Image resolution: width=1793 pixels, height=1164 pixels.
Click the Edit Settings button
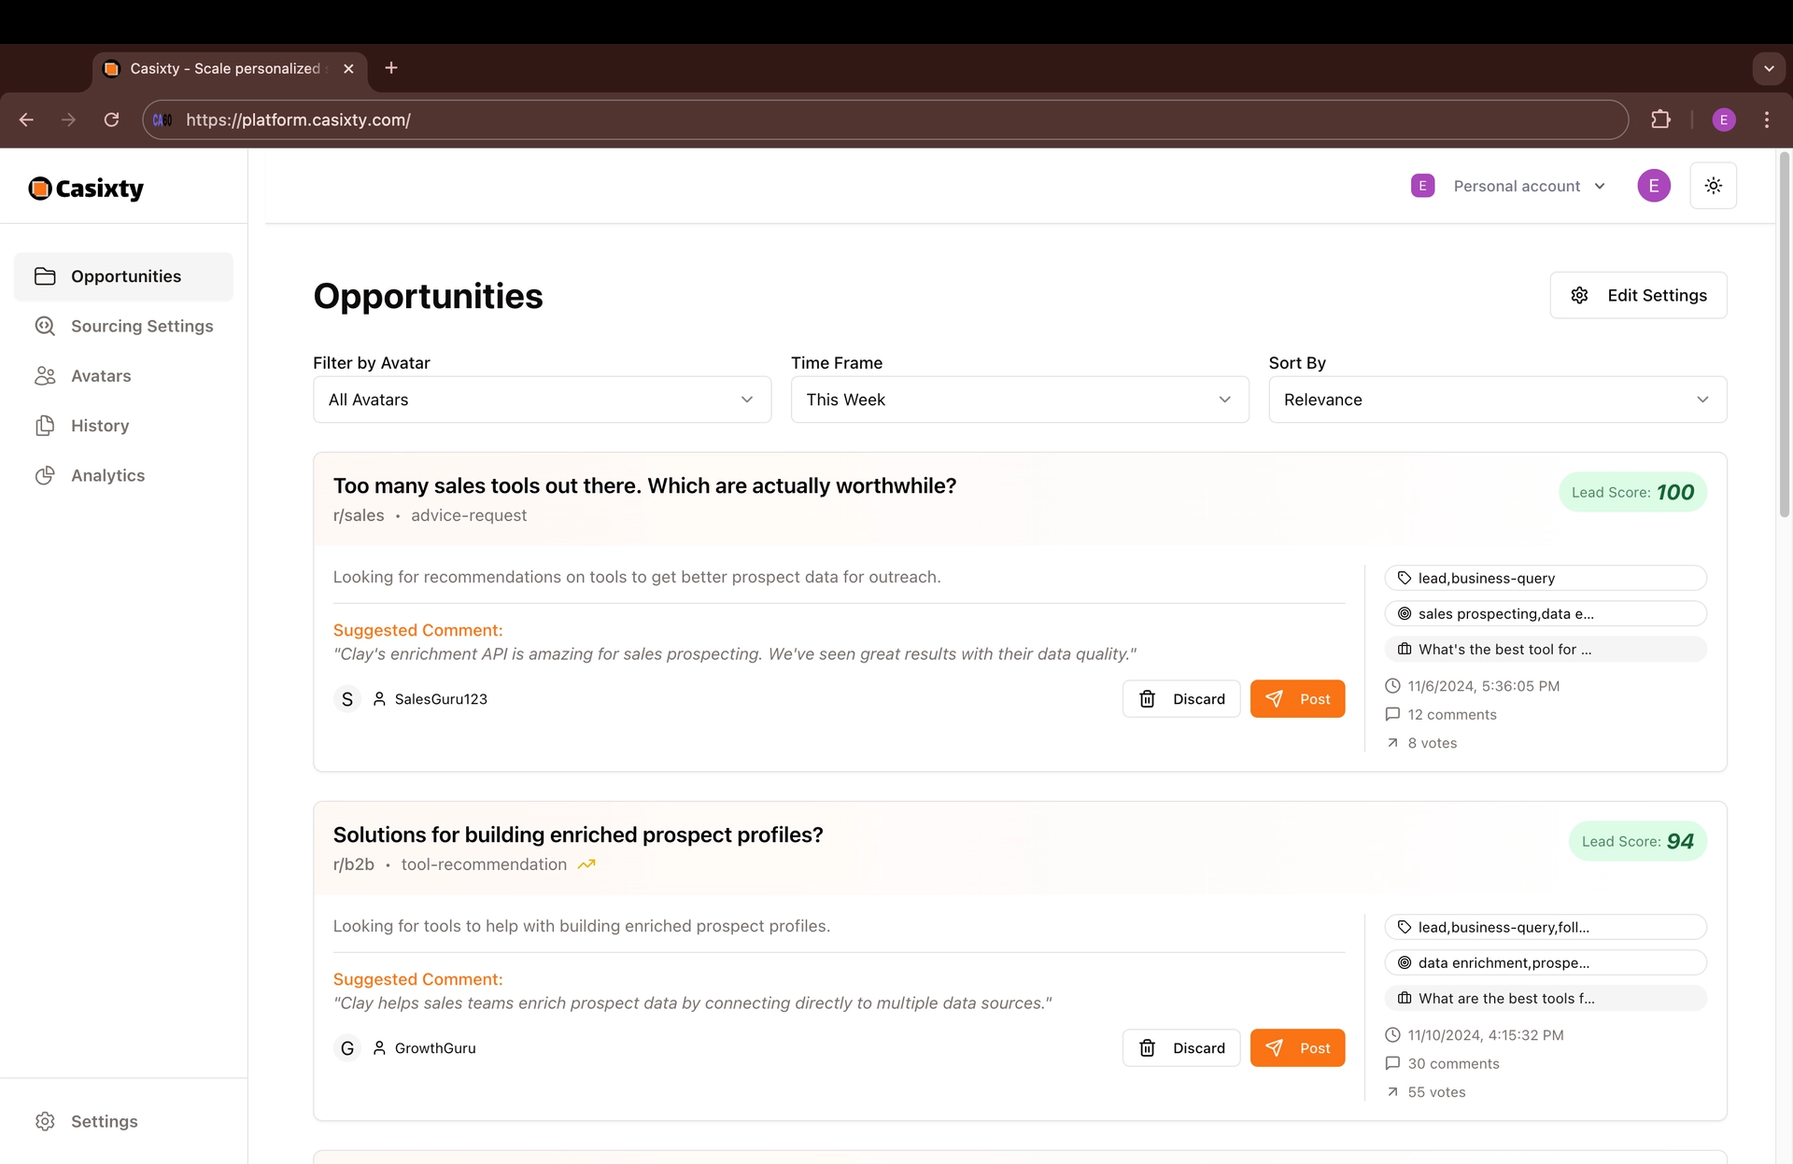[x=1638, y=295]
